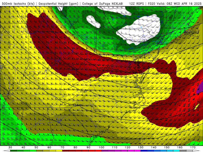The height and width of the screenshot is (152, 203).
Task: Click the 40 value on the color scale
Action: click(23, 147)
